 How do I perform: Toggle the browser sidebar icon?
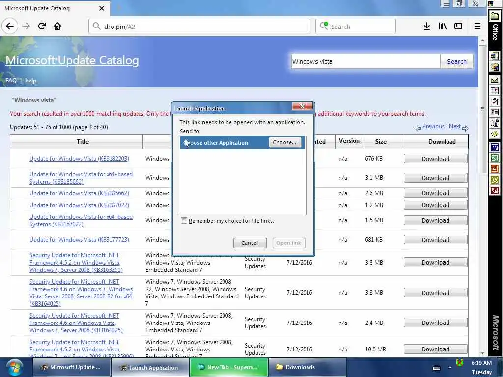point(458,27)
